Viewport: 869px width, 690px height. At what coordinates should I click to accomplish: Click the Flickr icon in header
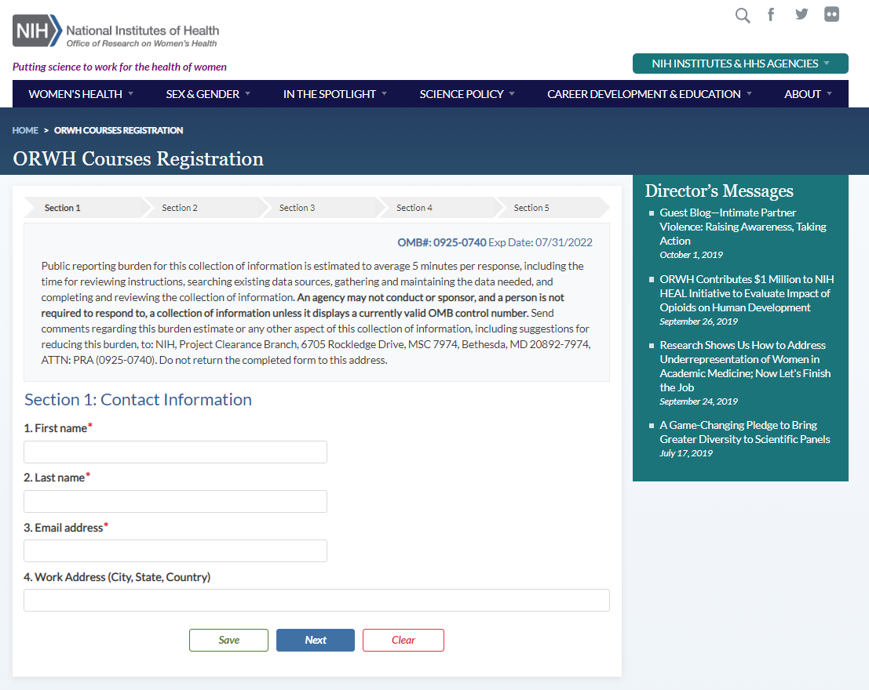(x=831, y=14)
